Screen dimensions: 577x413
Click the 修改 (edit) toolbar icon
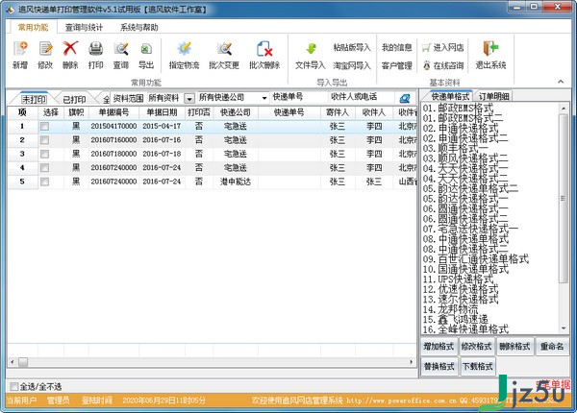pos(45,48)
